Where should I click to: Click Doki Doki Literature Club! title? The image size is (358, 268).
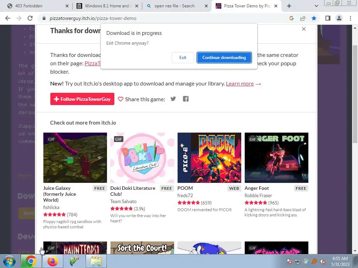(x=133, y=191)
